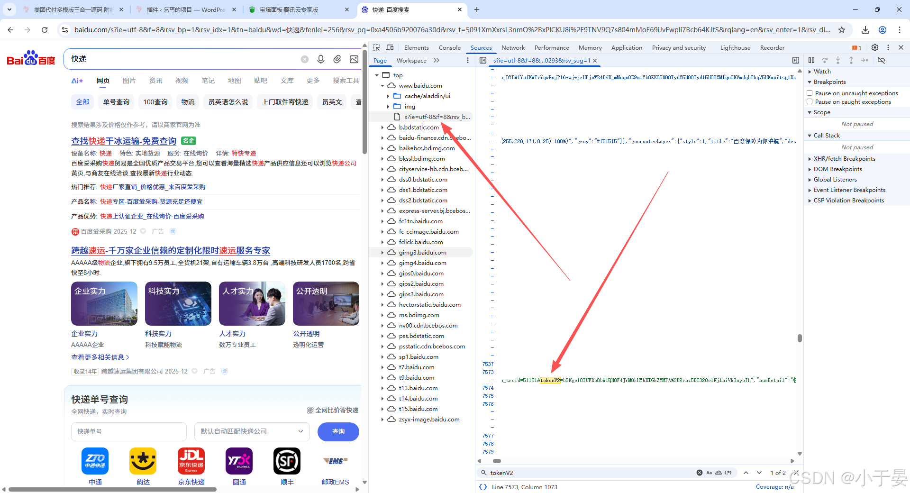Check Pause on caught exceptions
Image resolution: width=910 pixels, height=493 pixels.
click(x=810, y=101)
